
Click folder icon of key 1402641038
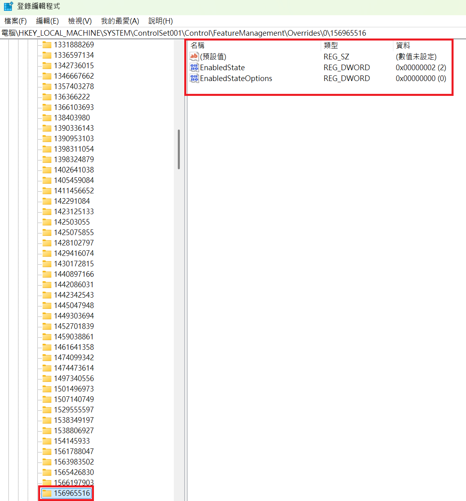point(47,170)
